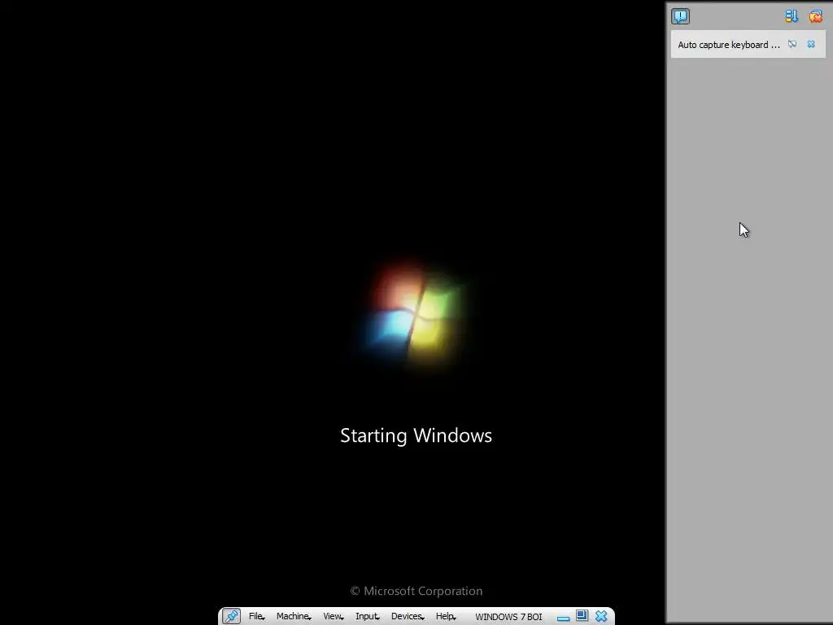Image resolution: width=833 pixels, height=625 pixels.
Task: Click the disable-message icon beside Auto capture keyboard
Action: coord(792,44)
